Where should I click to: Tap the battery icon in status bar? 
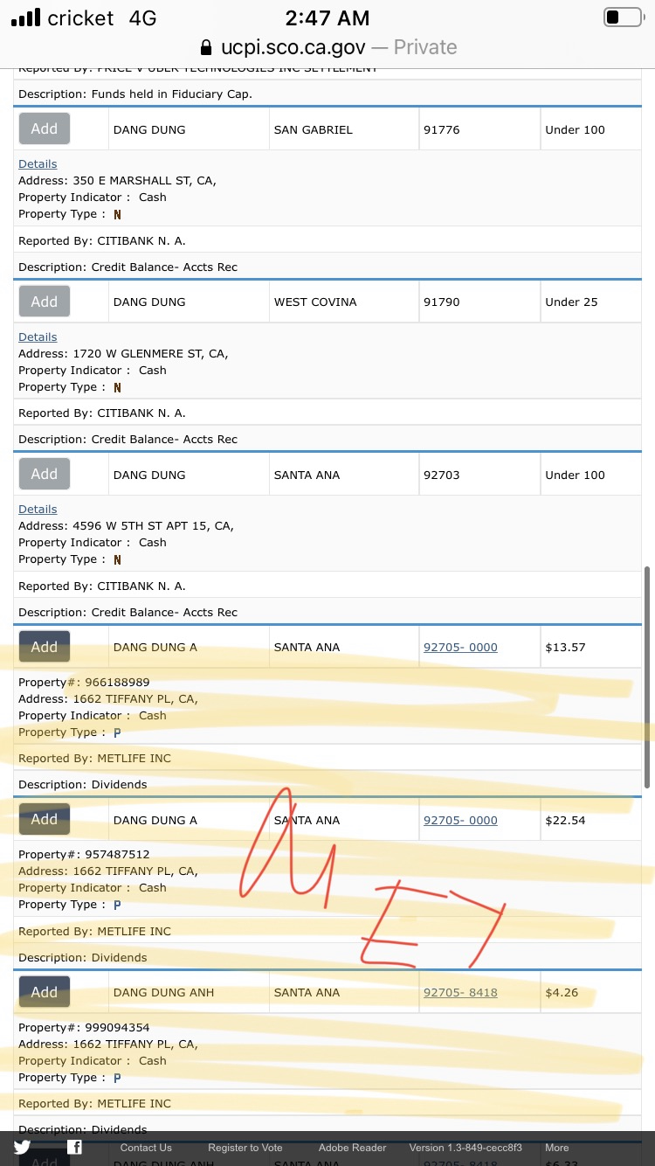coord(624,17)
